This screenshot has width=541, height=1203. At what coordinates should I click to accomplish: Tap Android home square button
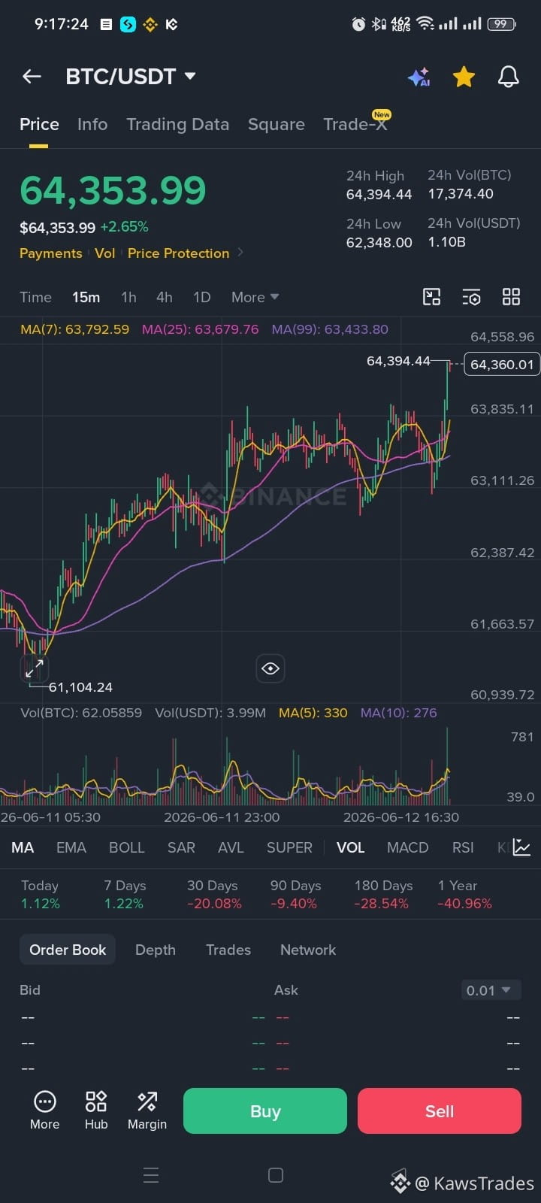click(x=276, y=1175)
